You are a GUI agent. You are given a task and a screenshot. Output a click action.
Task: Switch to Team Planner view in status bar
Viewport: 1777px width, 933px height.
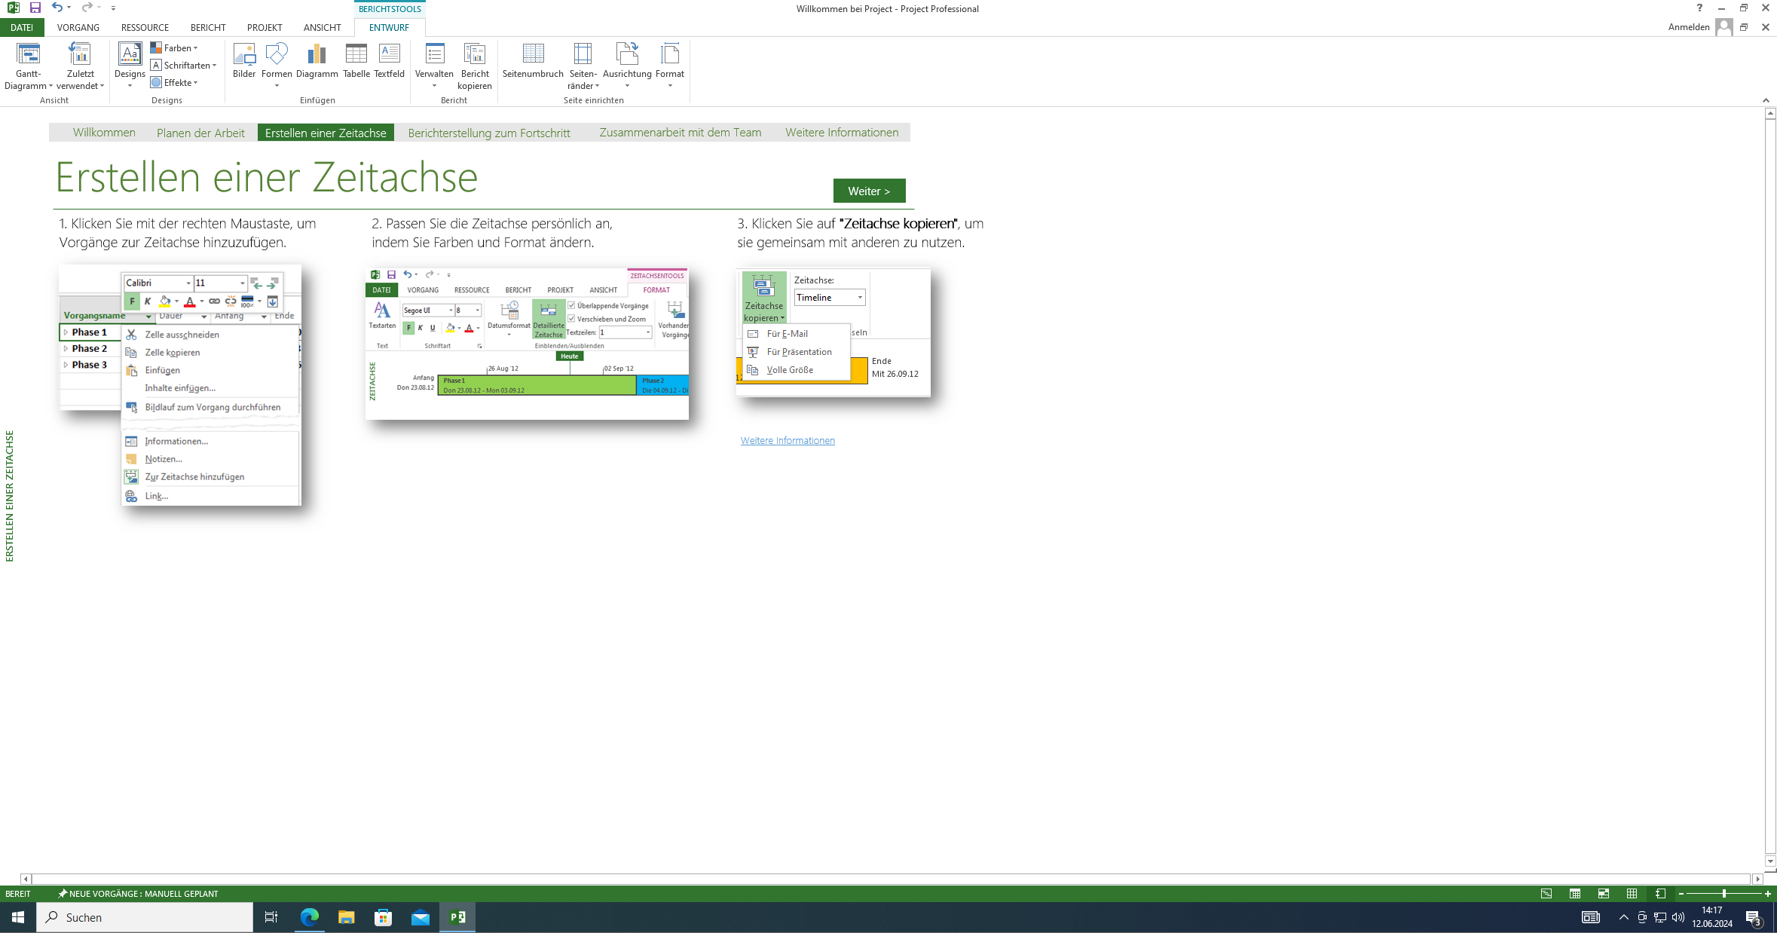point(1604,893)
